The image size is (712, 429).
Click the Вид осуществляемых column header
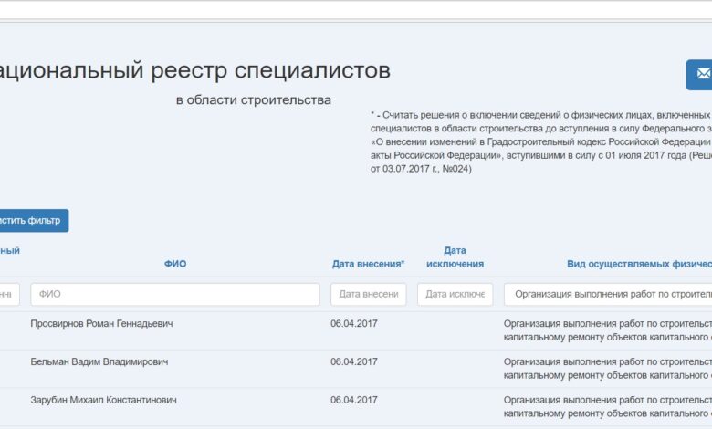[638, 264]
